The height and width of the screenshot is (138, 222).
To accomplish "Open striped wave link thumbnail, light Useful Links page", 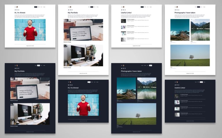I will click(x=123, y=40).
